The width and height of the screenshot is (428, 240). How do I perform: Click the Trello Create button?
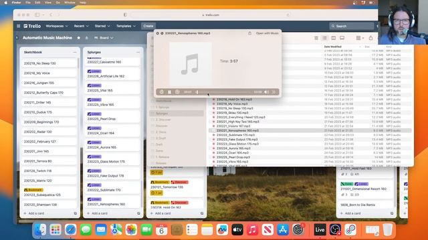[148, 26]
